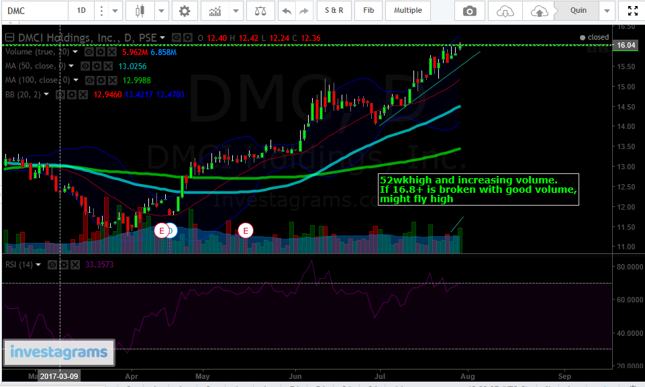Open settings gear for Volume indicator

[101, 52]
